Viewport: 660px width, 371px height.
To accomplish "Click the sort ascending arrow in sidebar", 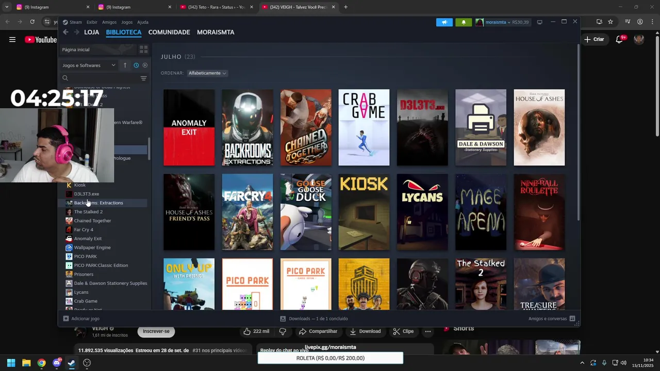I will 125,65.
